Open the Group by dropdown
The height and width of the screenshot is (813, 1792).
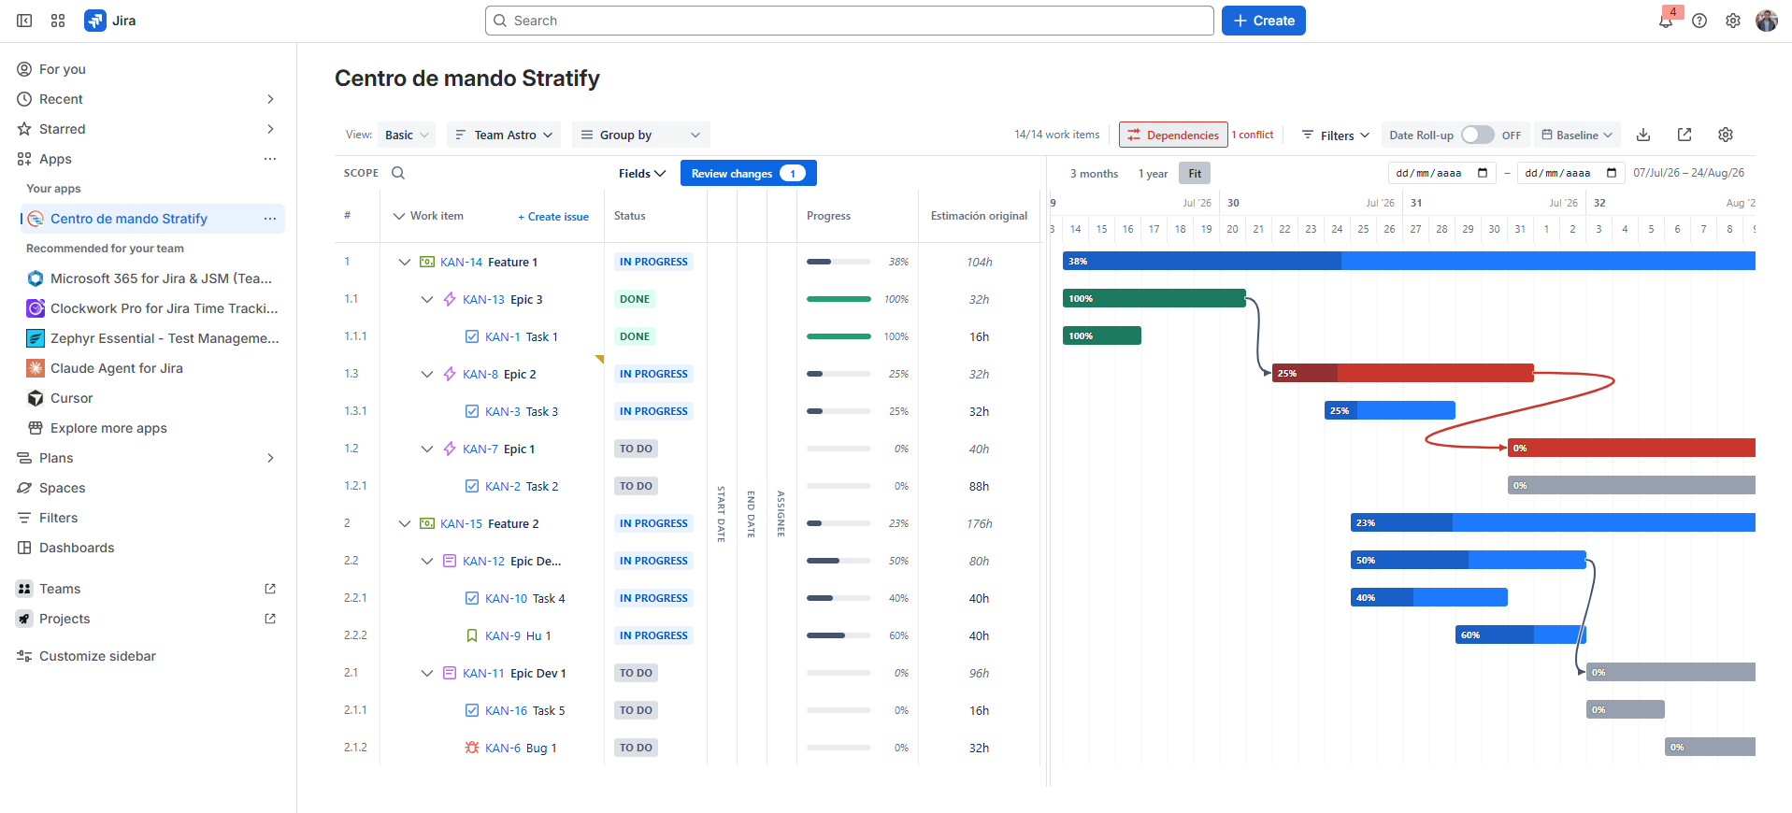tap(641, 135)
